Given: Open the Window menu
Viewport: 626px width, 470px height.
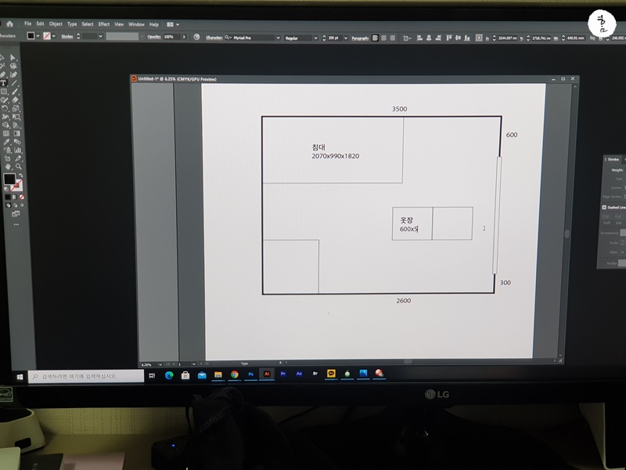Looking at the screenshot, I should (x=136, y=24).
